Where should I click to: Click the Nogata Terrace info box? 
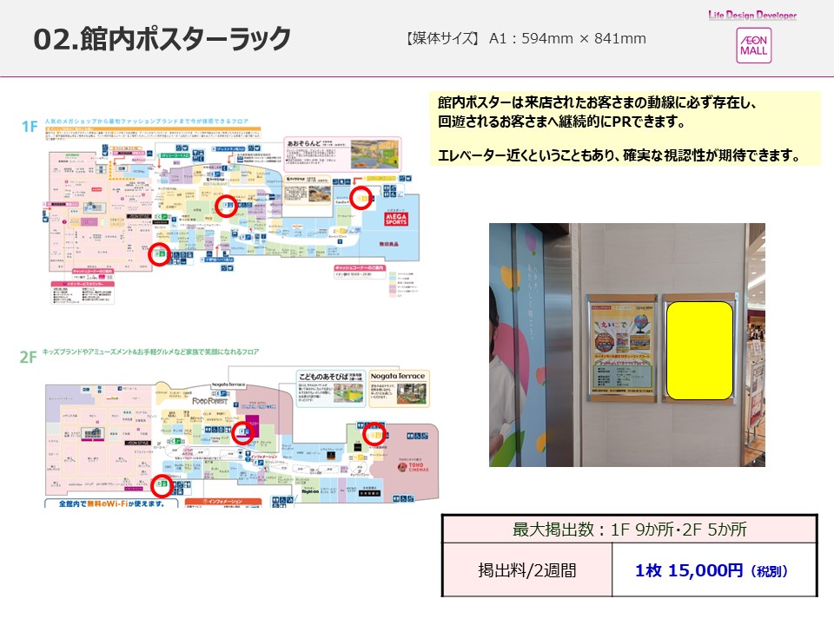point(398,388)
